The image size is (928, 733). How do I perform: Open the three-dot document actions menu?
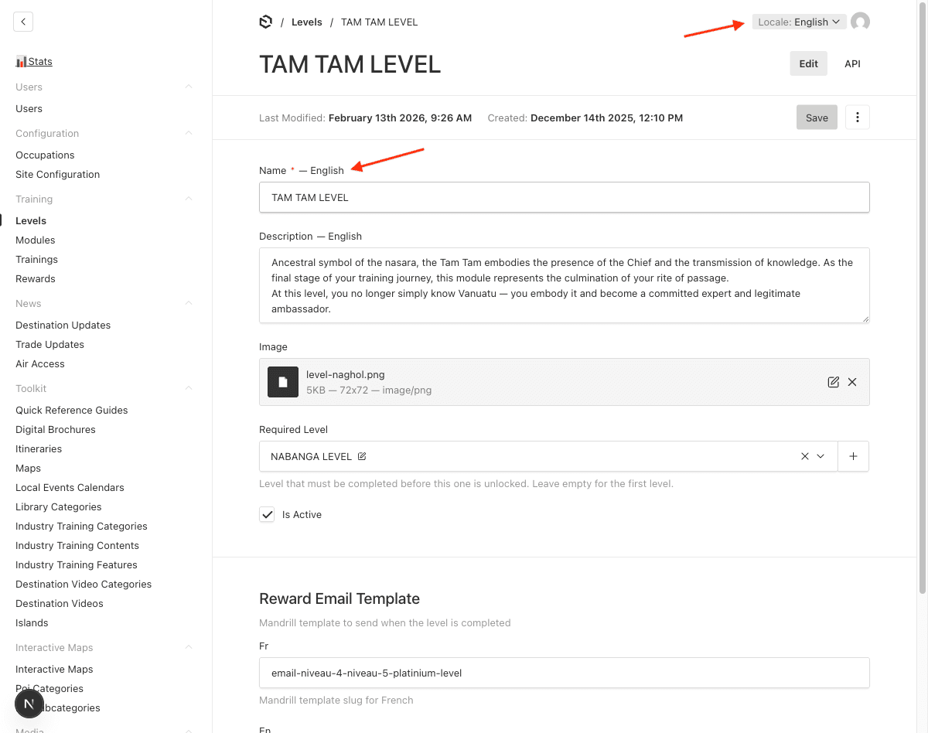pyautogui.click(x=858, y=118)
